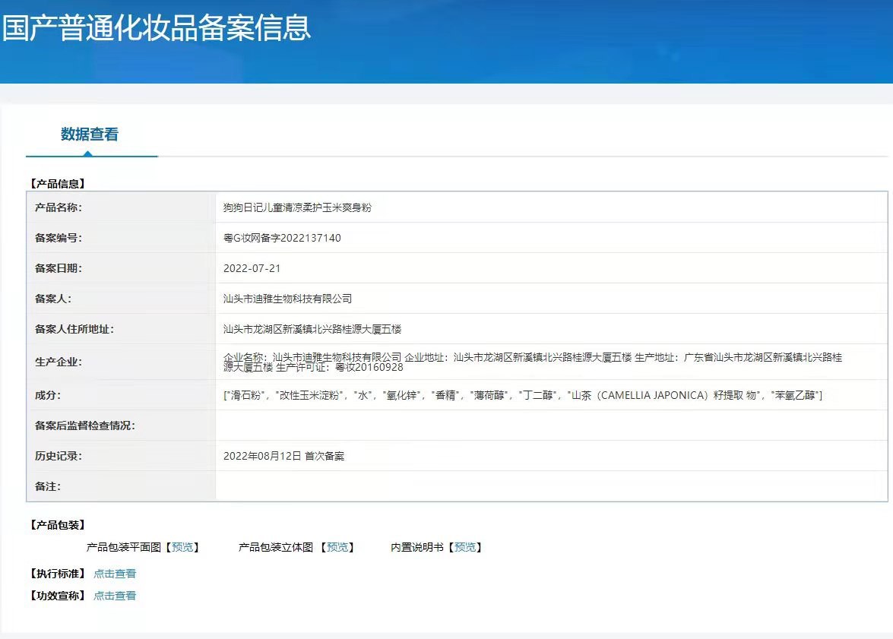This screenshot has width=893, height=639.
Task: Click the 产品包装立体图 label text
Action: 276,547
